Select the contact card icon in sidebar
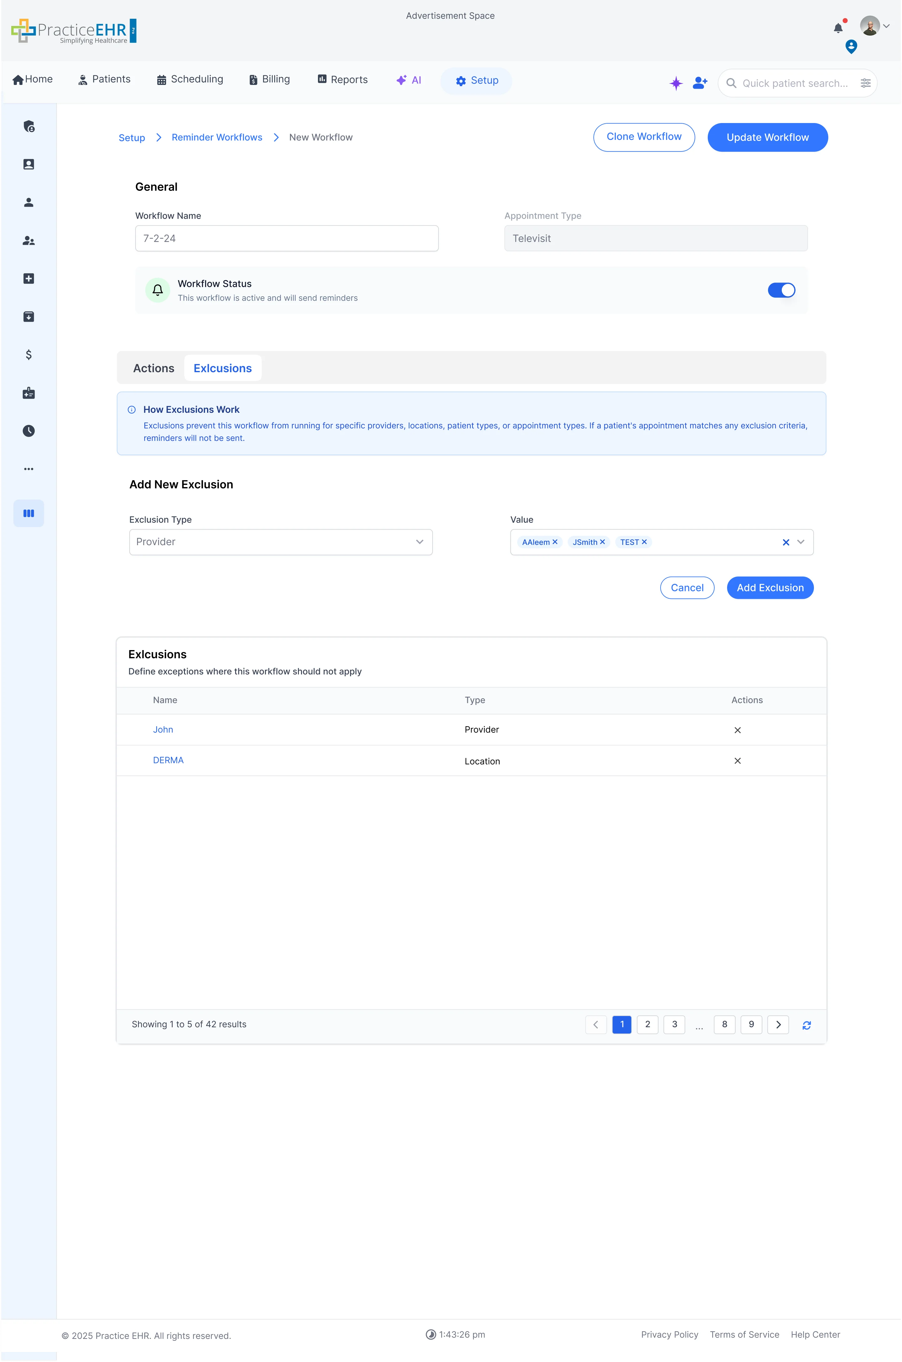This screenshot has width=902, height=1362. (28, 164)
